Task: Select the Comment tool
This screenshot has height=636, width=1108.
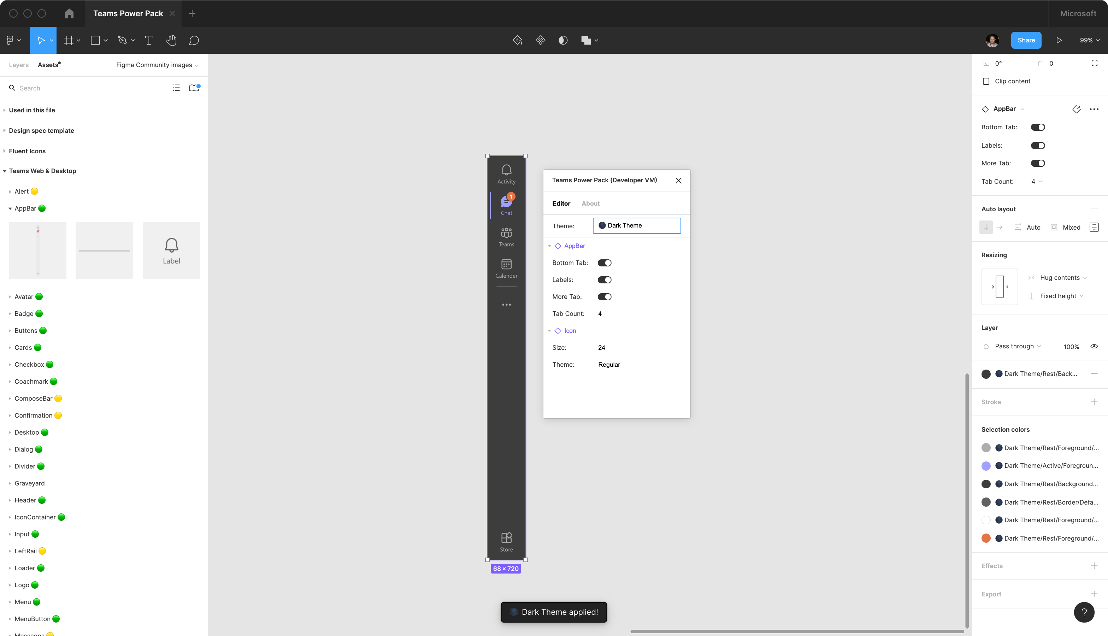Action: tap(194, 40)
